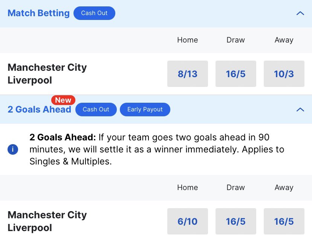Click Manchester City Liverpool fixture in 2 Goals Ahead
312x242 pixels.
[47, 221]
